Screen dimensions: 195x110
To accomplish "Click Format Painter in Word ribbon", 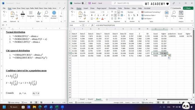I will 17,18.
